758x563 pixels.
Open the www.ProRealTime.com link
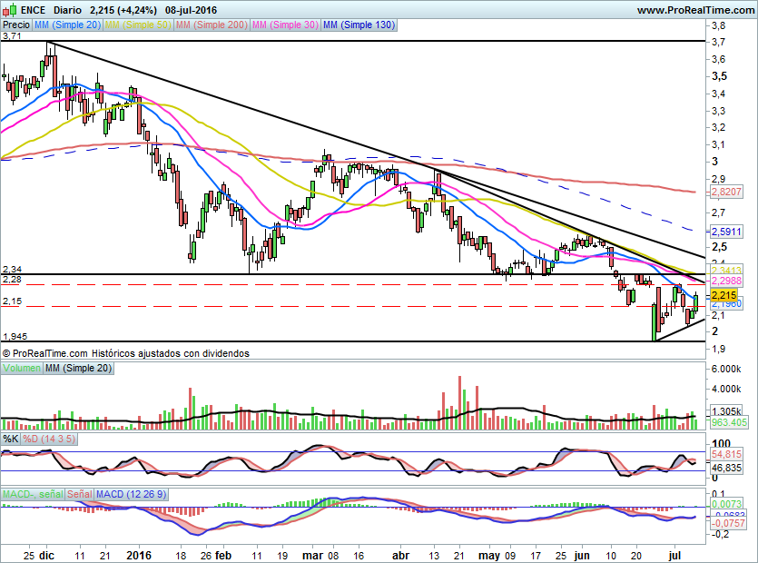[x=695, y=9]
